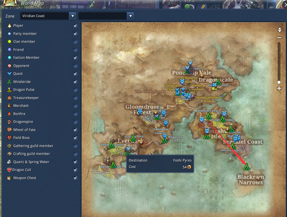Click the Dragon Pulse legend icon

9,90
